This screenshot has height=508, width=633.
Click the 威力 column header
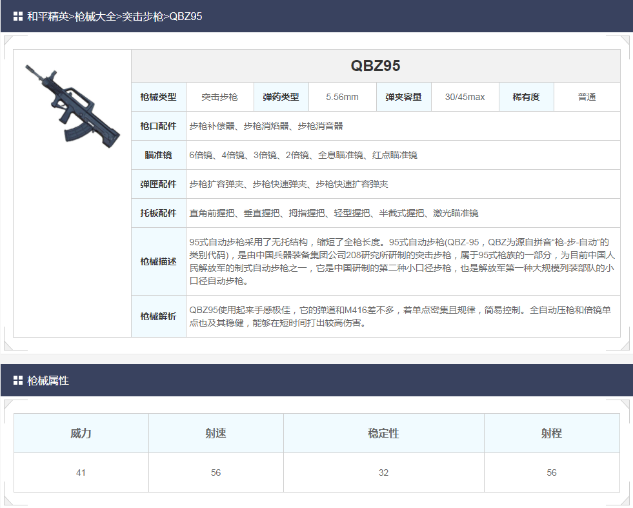[x=81, y=433]
